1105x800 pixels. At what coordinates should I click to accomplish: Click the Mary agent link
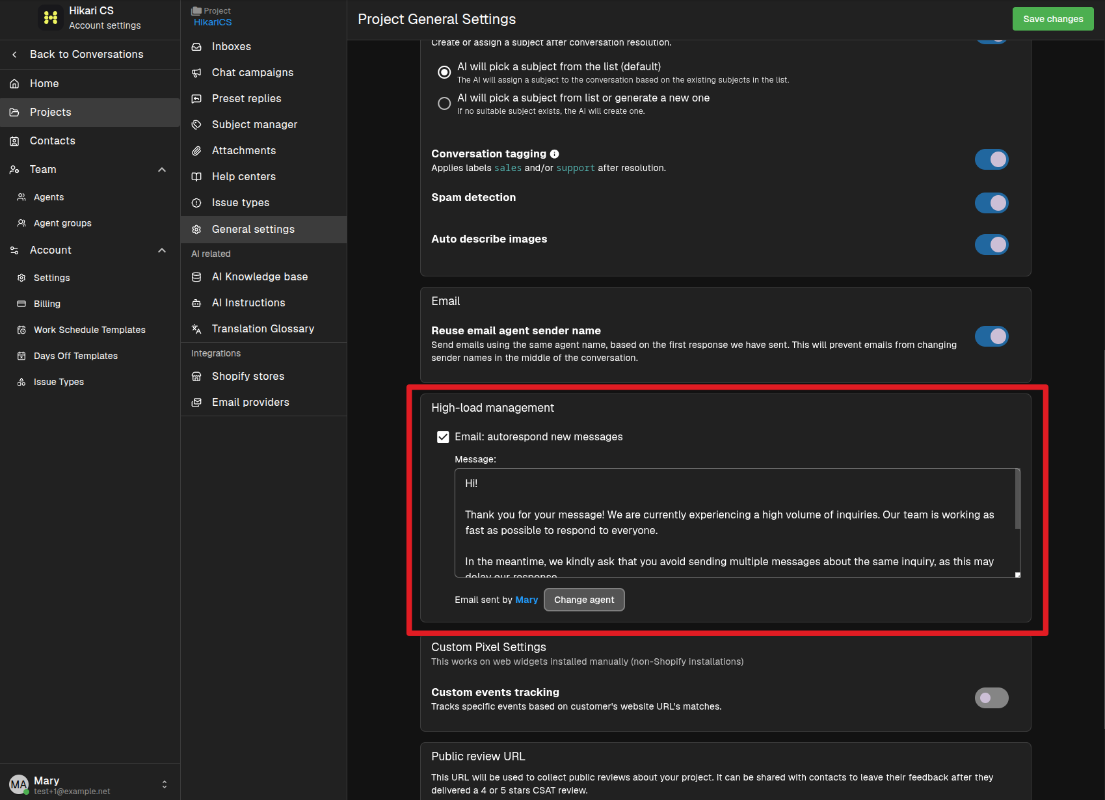(526, 600)
